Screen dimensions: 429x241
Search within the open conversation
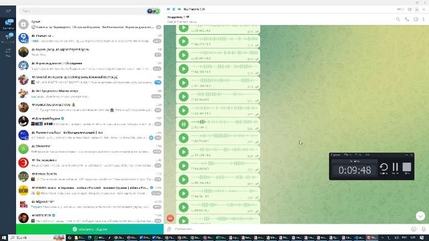pos(397,19)
